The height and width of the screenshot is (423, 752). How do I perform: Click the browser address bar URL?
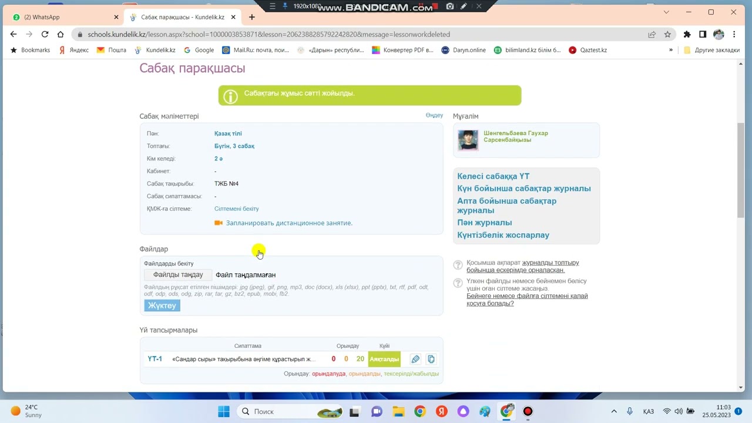[269, 34]
